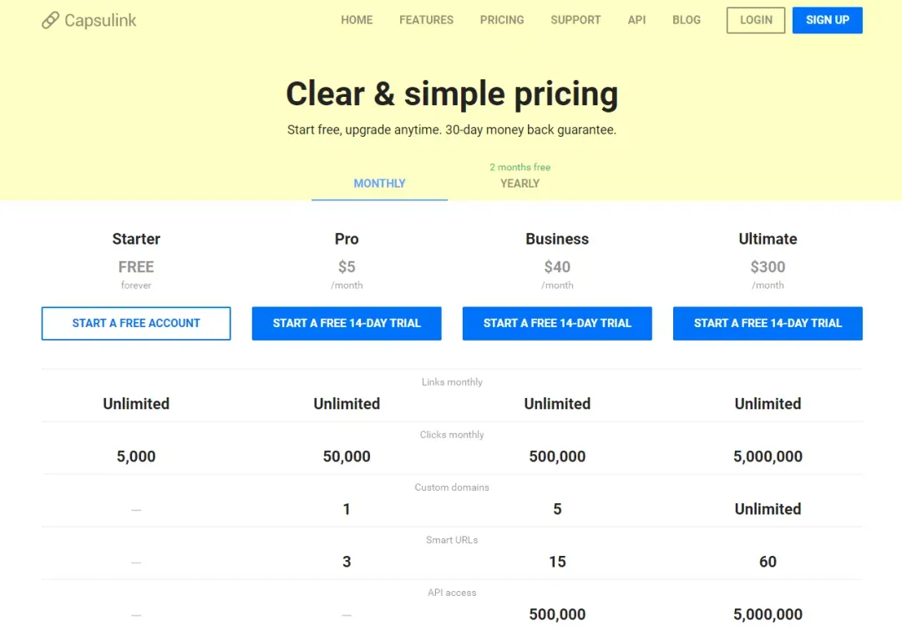The width and height of the screenshot is (902, 631).
Task: Start a free account on Starter
Action: point(136,323)
